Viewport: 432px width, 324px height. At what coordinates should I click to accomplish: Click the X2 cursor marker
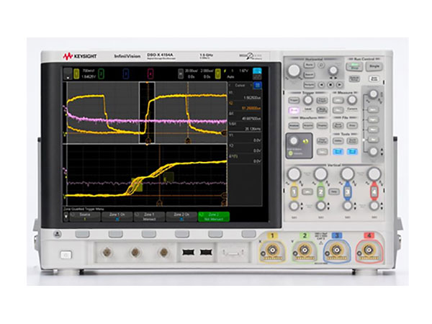188,141
